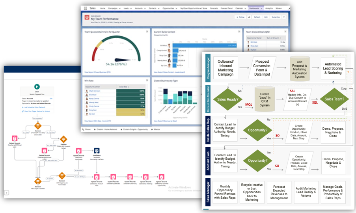Select Decision node Check ABM Support
356x213 pixels.
[63, 139]
